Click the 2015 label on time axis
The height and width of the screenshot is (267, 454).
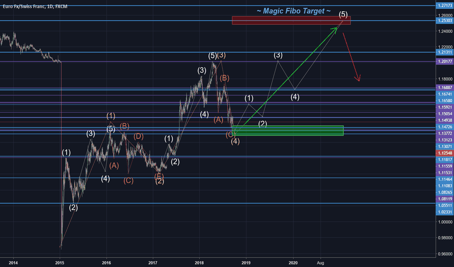click(59, 263)
